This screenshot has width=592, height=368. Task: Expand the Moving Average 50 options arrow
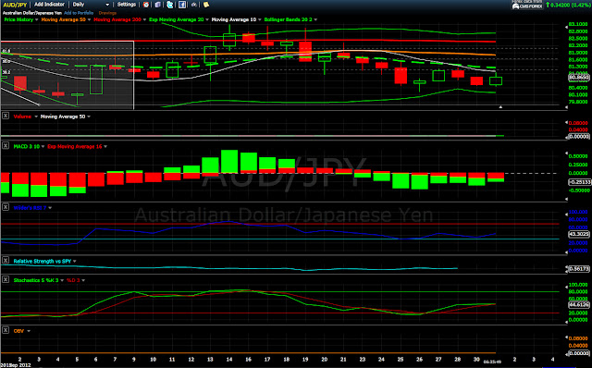[x=89, y=19]
